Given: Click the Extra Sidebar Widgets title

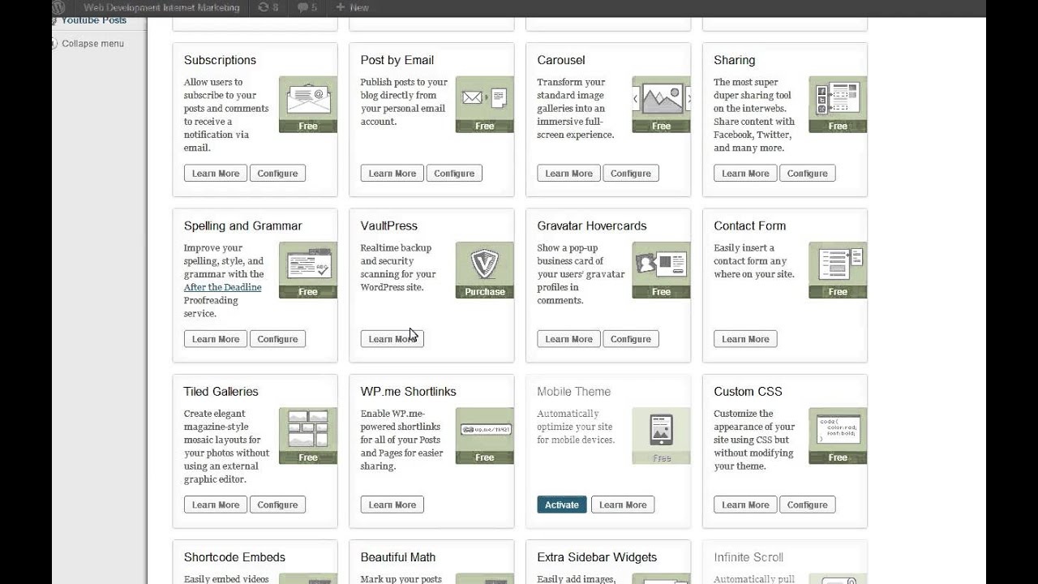Looking at the screenshot, I should click(597, 557).
